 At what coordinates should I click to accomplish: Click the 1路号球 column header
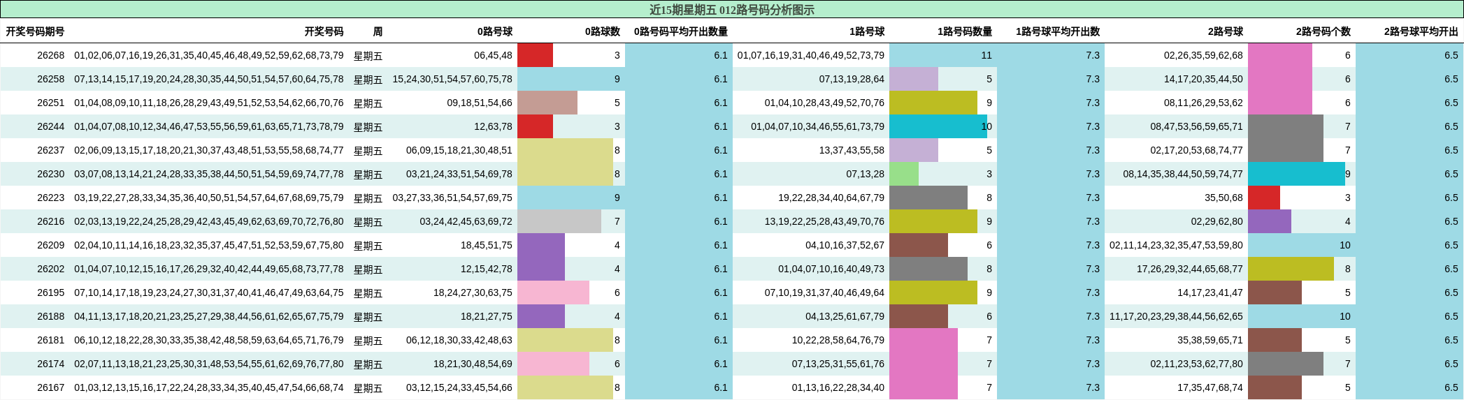[x=867, y=31]
